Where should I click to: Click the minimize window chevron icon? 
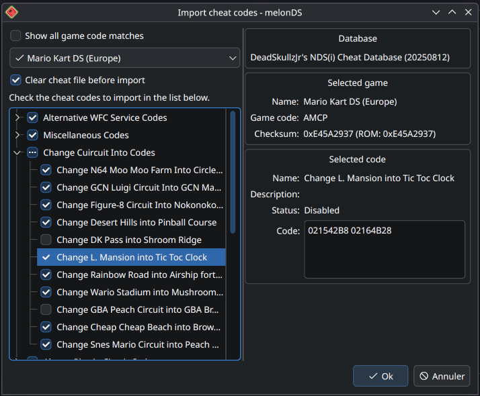click(x=436, y=12)
